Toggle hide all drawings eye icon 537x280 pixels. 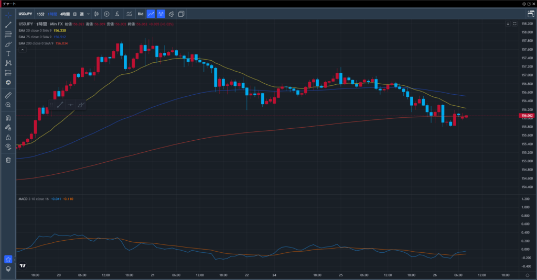(x=8, y=146)
